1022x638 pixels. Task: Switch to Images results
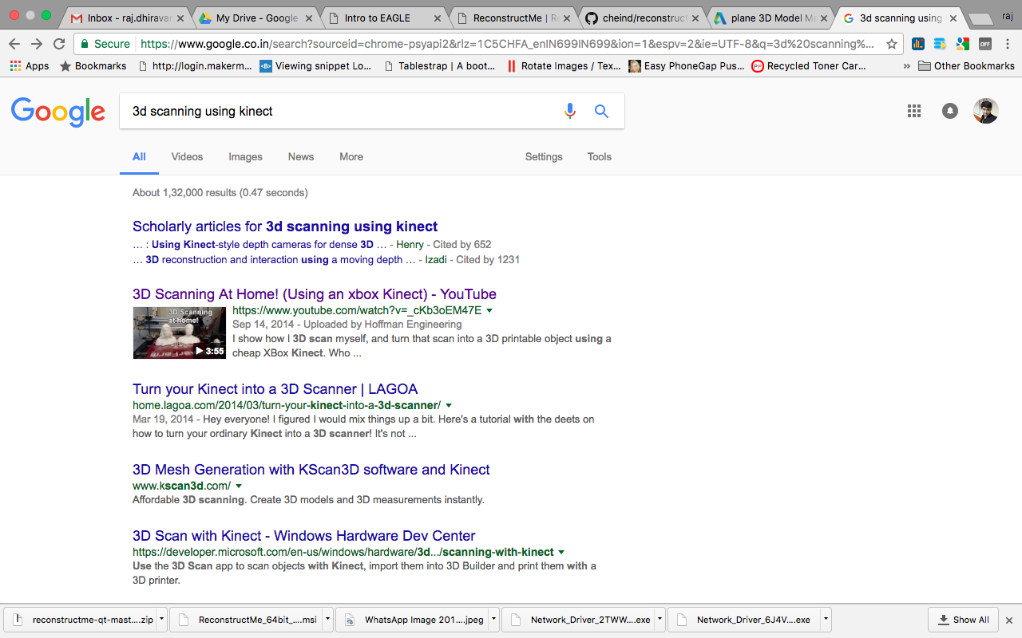[x=245, y=157]
